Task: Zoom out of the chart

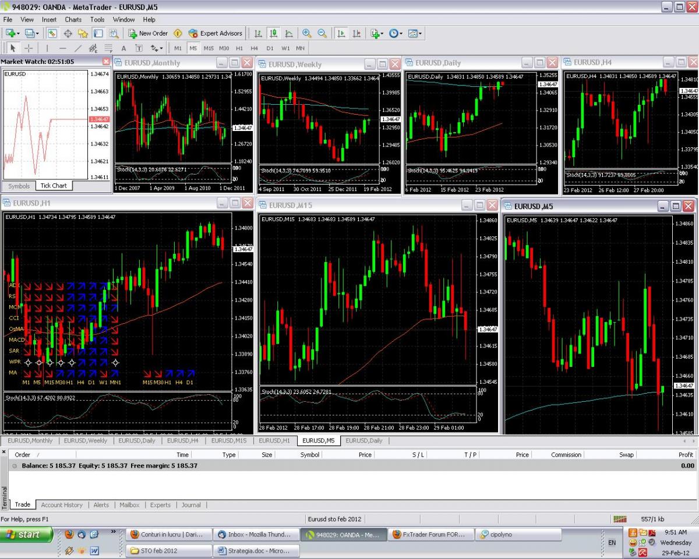Action: (322, 33)
